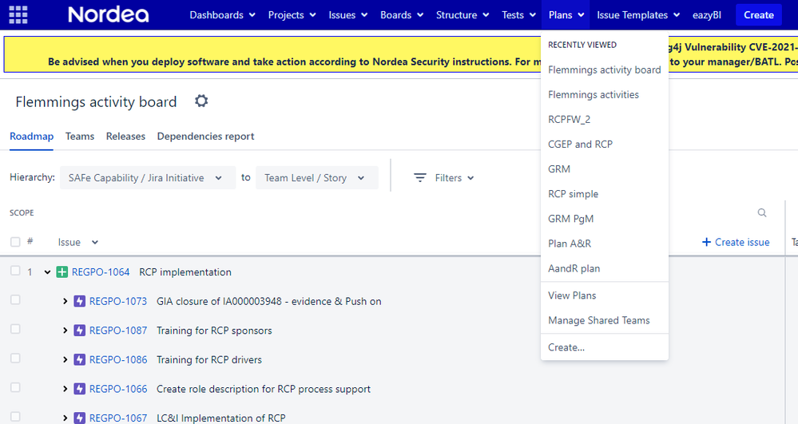Click the purple epic icon of REGPO-1067

[79, 418]
